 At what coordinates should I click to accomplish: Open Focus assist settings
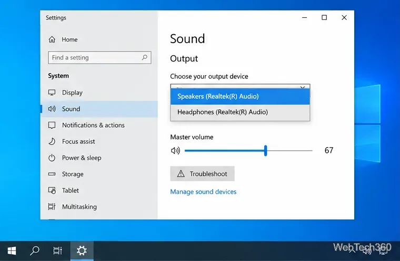[99, 142]
